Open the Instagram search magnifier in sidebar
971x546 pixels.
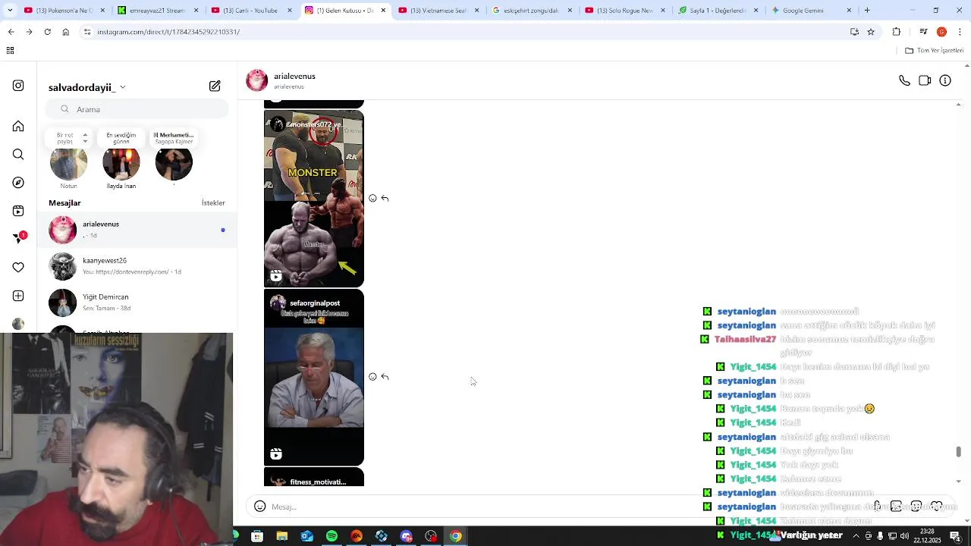(18, 155)
